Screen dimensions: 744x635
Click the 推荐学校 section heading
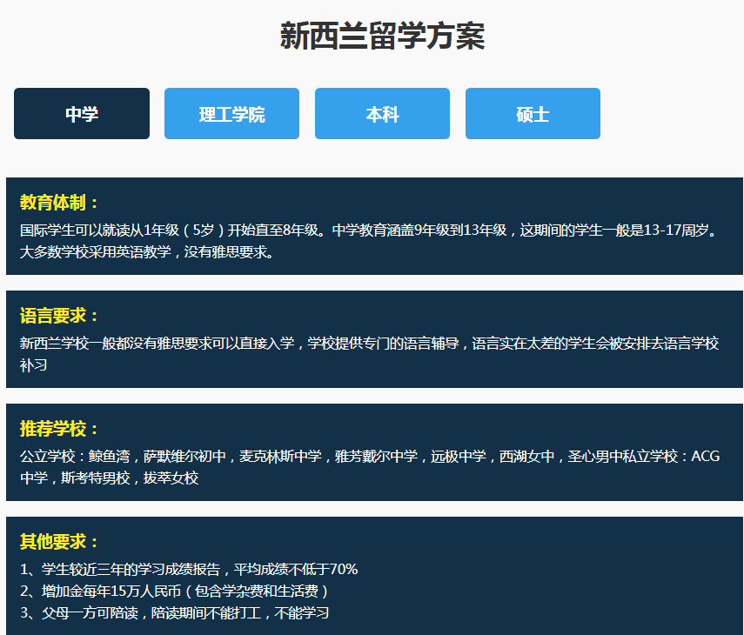59,429
